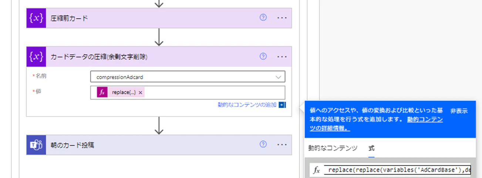Switch to the 動的なコンテンツ tab
482x178 pixels.
click(333, 148)
